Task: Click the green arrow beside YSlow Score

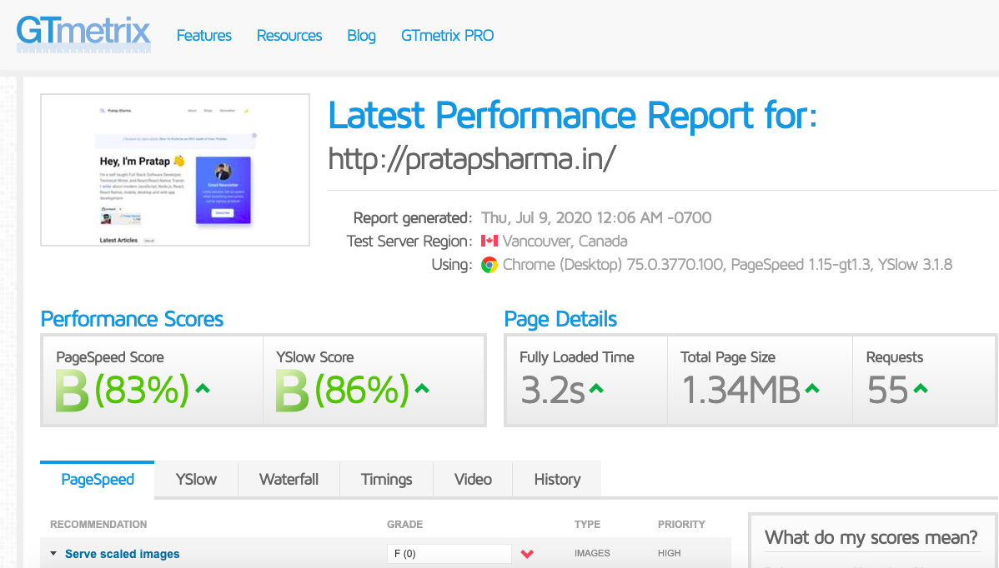Action: tap(422, 388)
